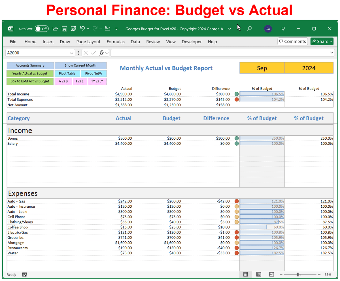Click the red indicator dot on the Water row
Viewport: 340px width, 281px height.
tap(237, 253)
